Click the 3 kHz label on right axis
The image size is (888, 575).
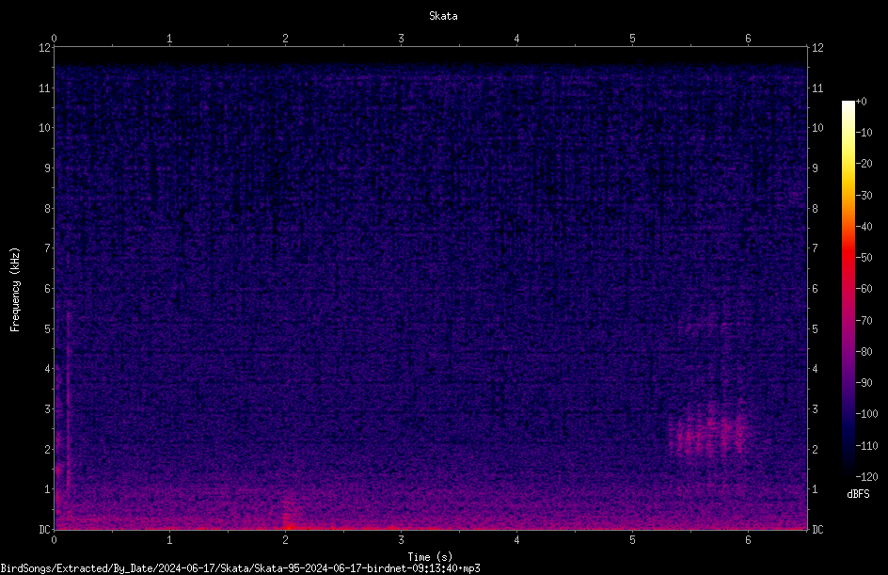815,409
